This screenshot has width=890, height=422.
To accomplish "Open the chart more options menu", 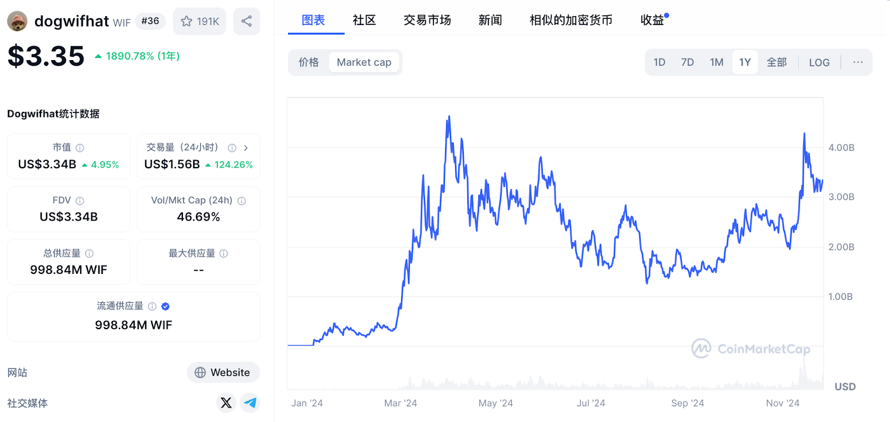I will [858, 62].
